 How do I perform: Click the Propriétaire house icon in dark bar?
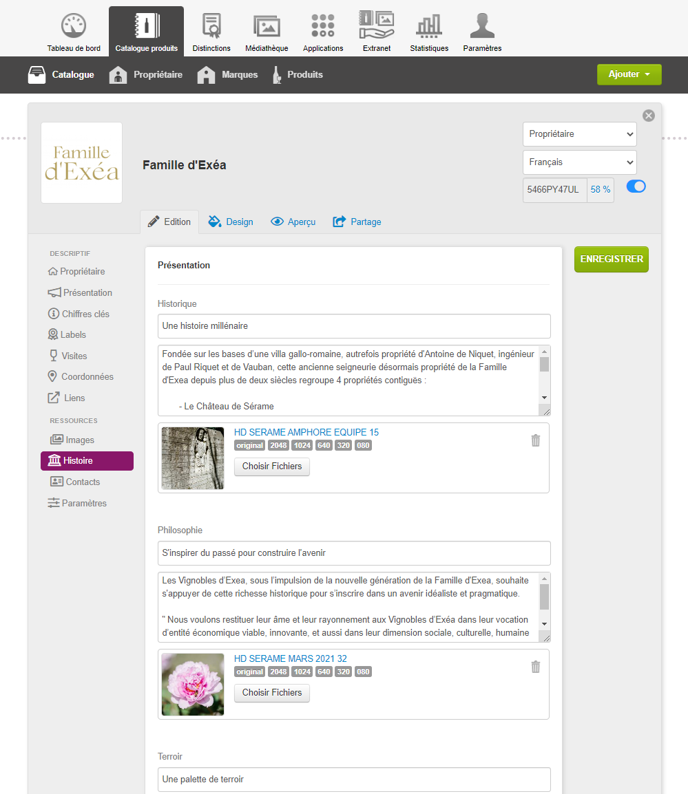(x=118, y=74)
